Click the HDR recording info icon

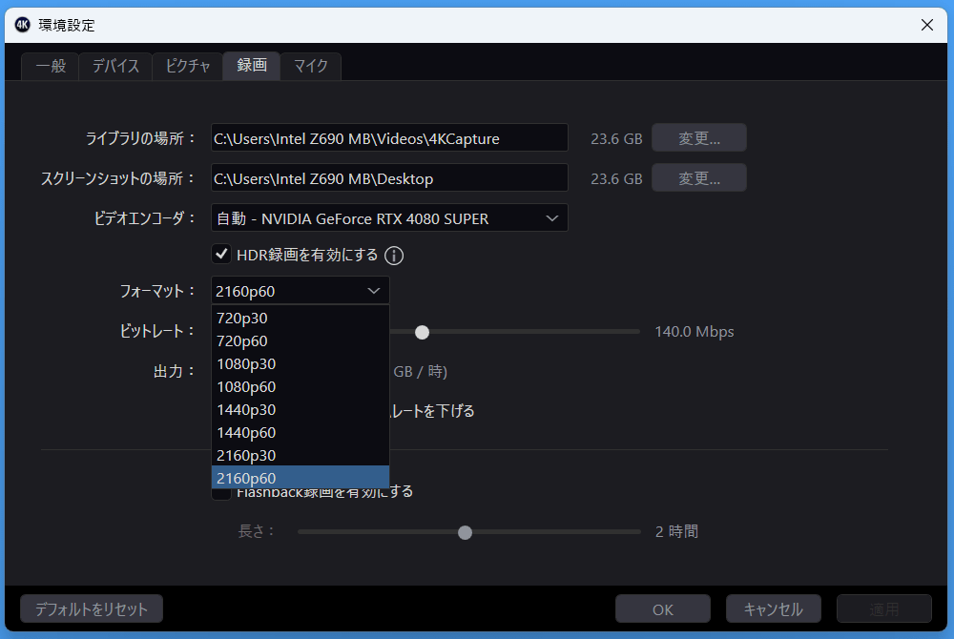click(x=394, y=256)
